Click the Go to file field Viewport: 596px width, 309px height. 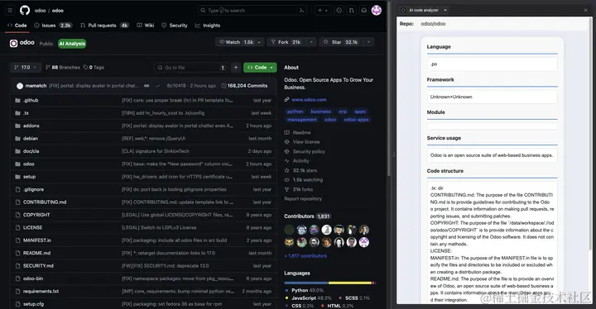tap(191, 67)
